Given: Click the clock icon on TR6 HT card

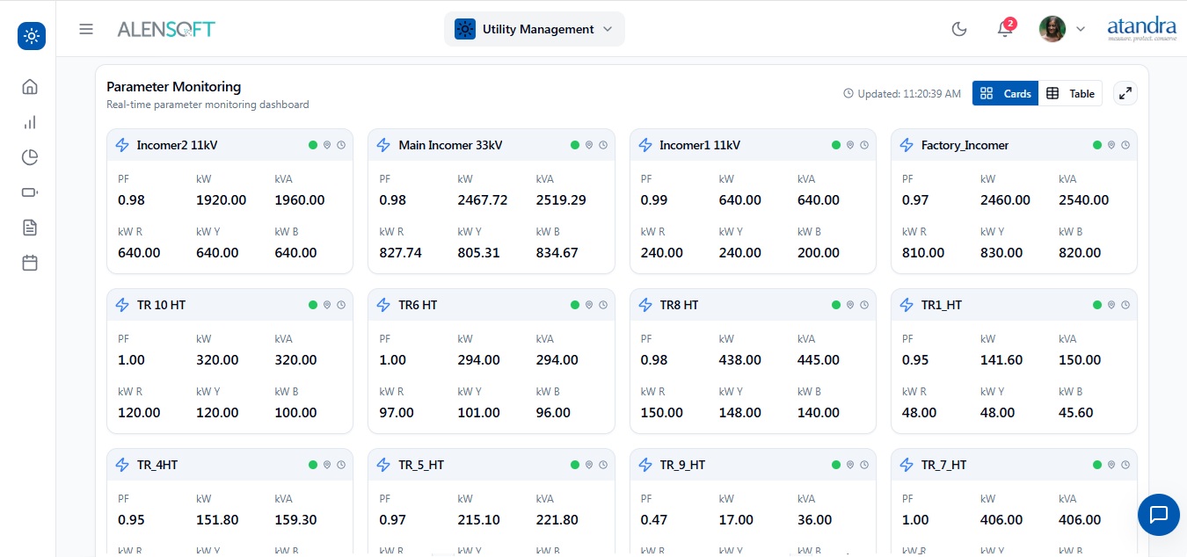Looking at the screenshot, I should [603, 305].
